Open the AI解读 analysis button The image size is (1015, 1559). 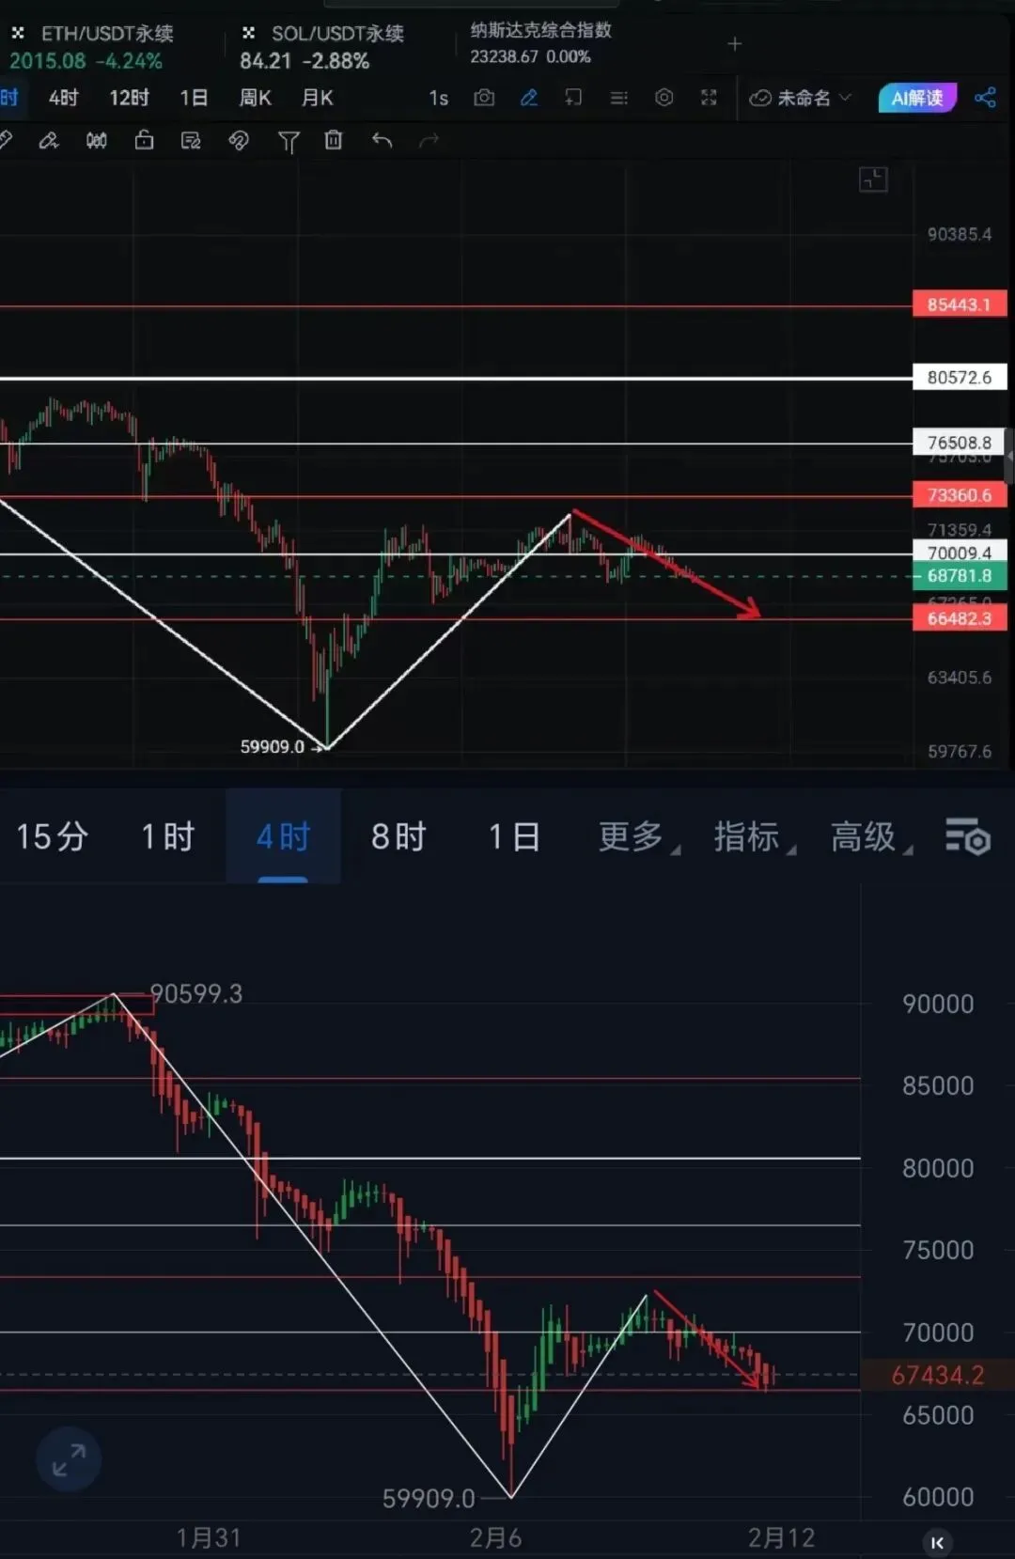click(x=917, y=98)
